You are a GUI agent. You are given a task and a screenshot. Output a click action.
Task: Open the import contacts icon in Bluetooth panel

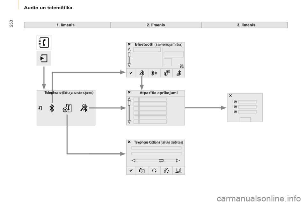[x=166, y=73]
